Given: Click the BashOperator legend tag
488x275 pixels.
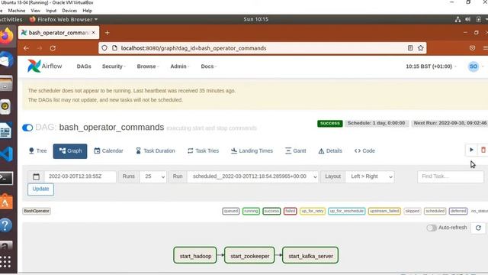Looking at the screenshot, I should (37, 211).
